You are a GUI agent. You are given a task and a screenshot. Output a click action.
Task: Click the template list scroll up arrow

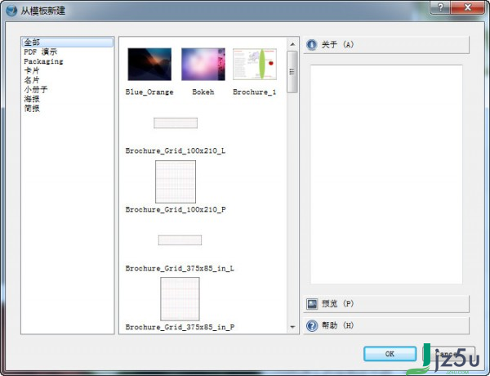click(x=292, y=44)
